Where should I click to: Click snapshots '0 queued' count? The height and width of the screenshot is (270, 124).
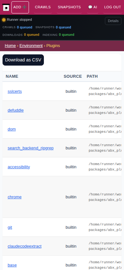coord(64,28)
